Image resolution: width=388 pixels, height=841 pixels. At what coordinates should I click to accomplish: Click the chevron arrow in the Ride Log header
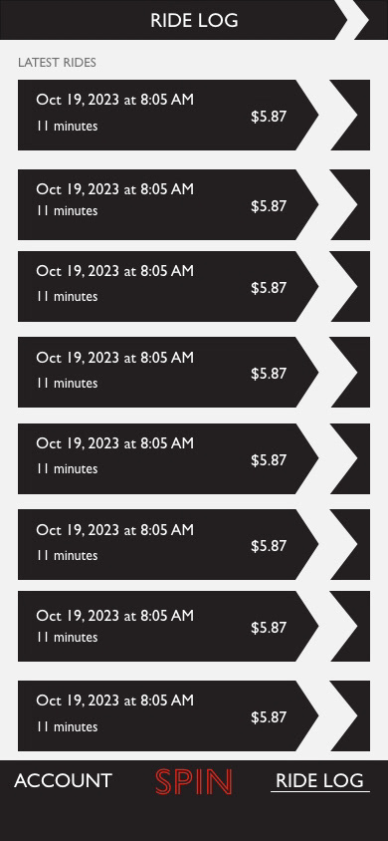click(363, 20)
